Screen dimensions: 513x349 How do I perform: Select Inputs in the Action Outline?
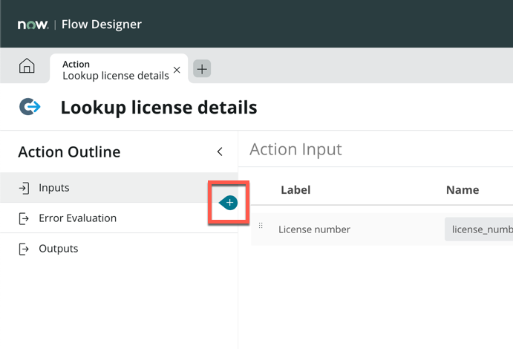coord(54,188)
